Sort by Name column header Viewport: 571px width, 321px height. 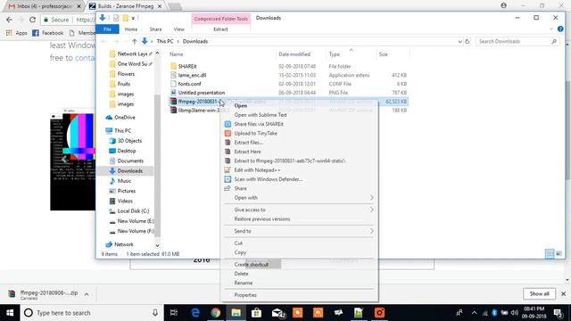[x=177, y=54]
